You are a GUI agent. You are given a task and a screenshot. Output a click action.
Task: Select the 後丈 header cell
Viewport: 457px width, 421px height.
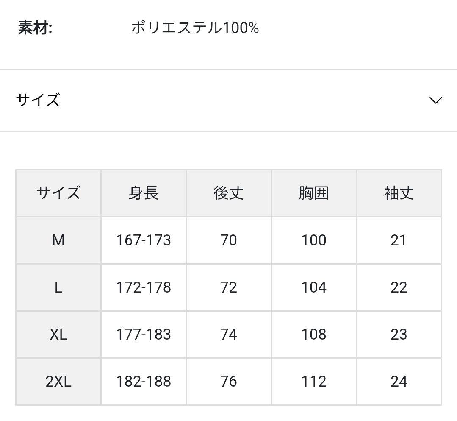tap(228, 193)
